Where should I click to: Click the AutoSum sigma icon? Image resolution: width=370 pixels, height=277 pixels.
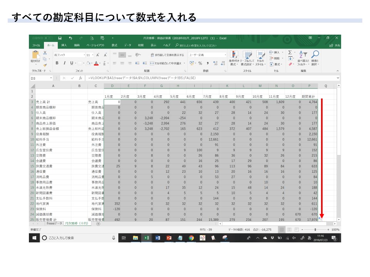pyautogui.click(x=290, y=52)
